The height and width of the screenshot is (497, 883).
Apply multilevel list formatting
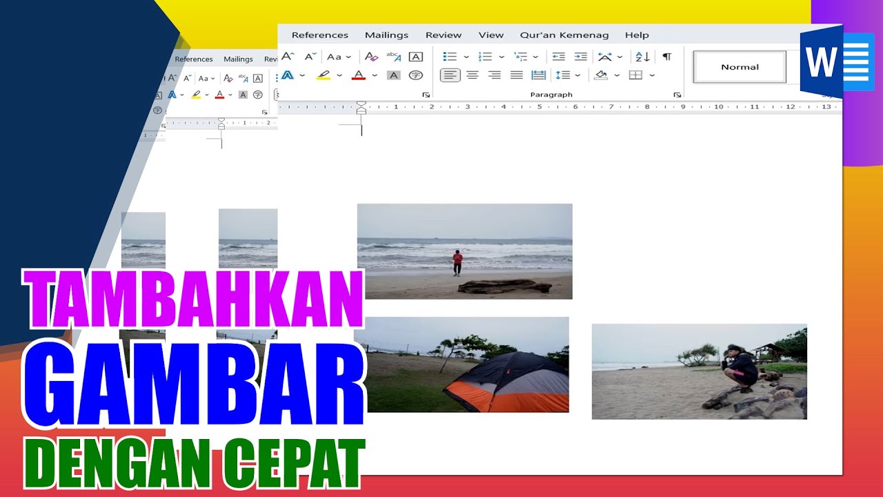pos(520,57)
